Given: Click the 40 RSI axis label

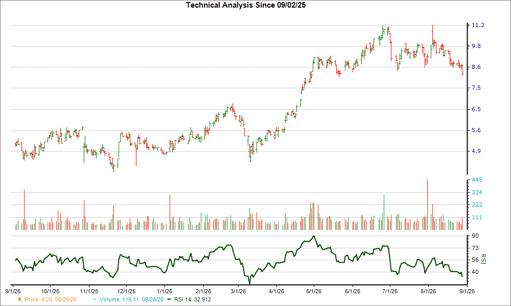Looking at the screenshot, I should click(x=475, y=272).
